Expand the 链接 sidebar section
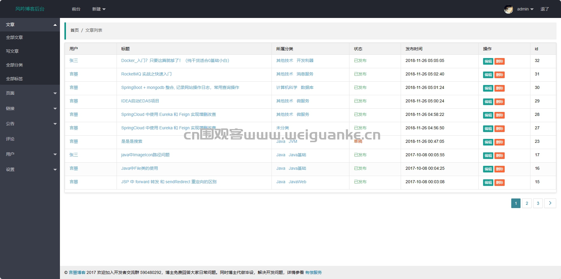Image resolution: width=561 pixels, height=279 pixels. pos(30,108)
